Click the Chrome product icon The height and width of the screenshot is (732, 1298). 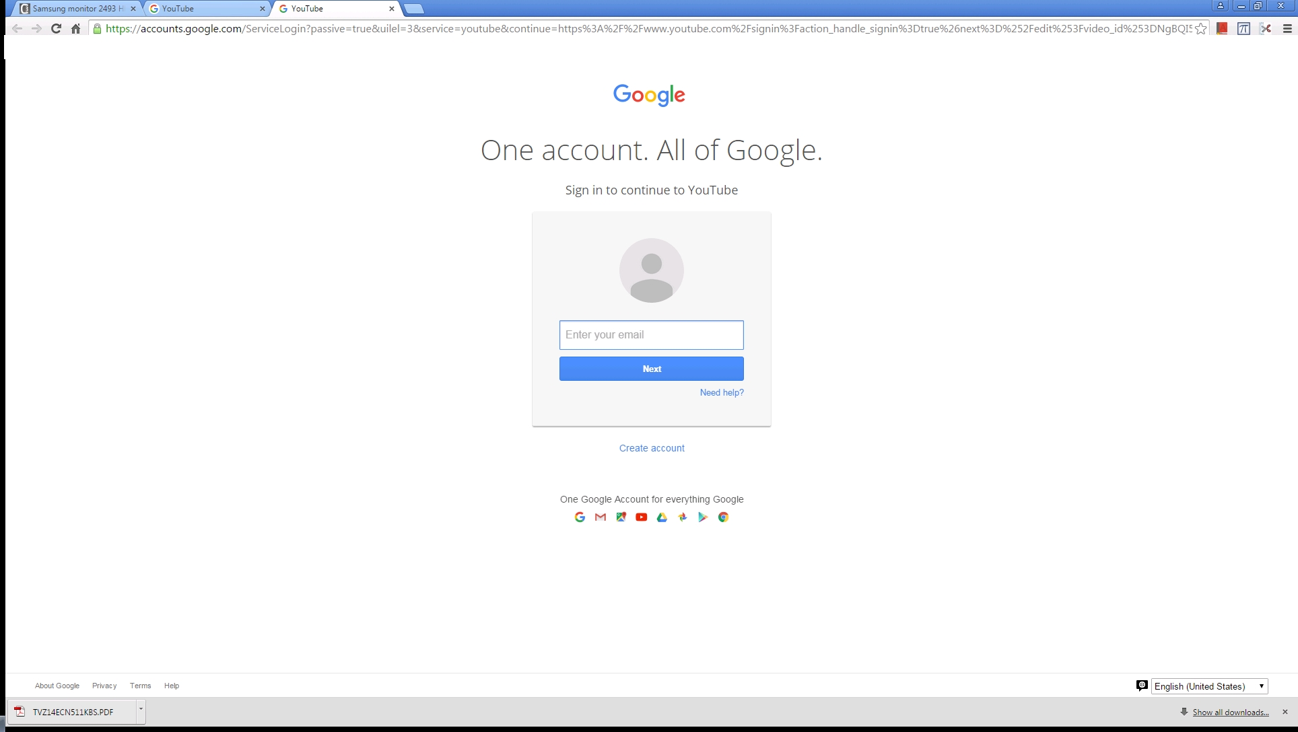pyautogui.click(x=723, y=517)
